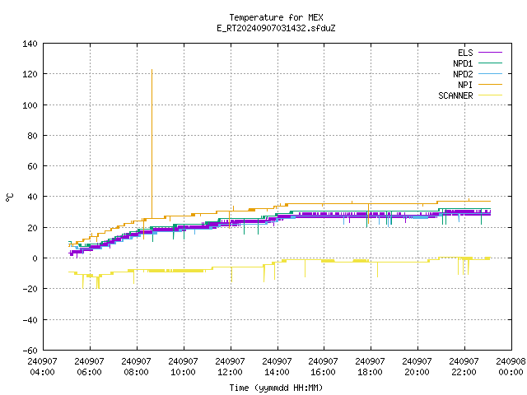Image resolution: width=527 pixels, height=395 pixels.
Task: Click the SCANNER legend label
Action: pos(455,95)
